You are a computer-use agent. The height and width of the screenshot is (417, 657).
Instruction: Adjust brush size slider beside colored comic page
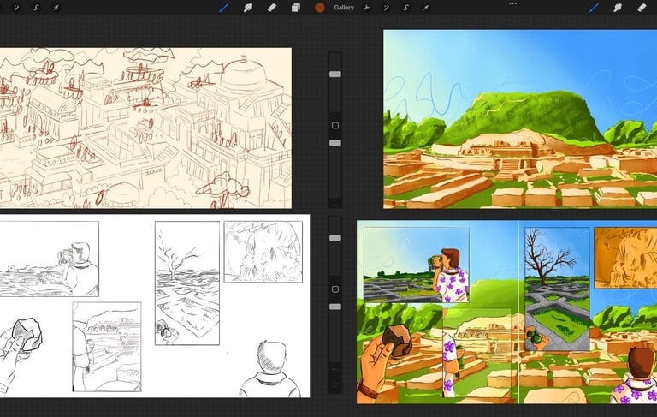coord(335,238)
